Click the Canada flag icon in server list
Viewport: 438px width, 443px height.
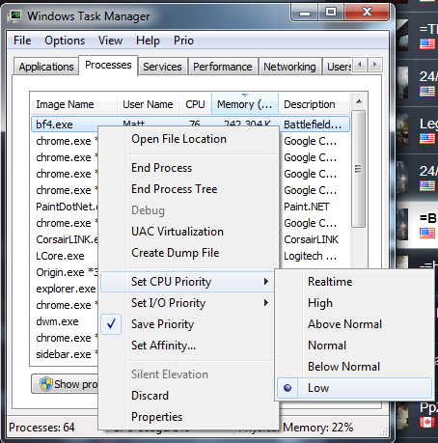[427, 423]
